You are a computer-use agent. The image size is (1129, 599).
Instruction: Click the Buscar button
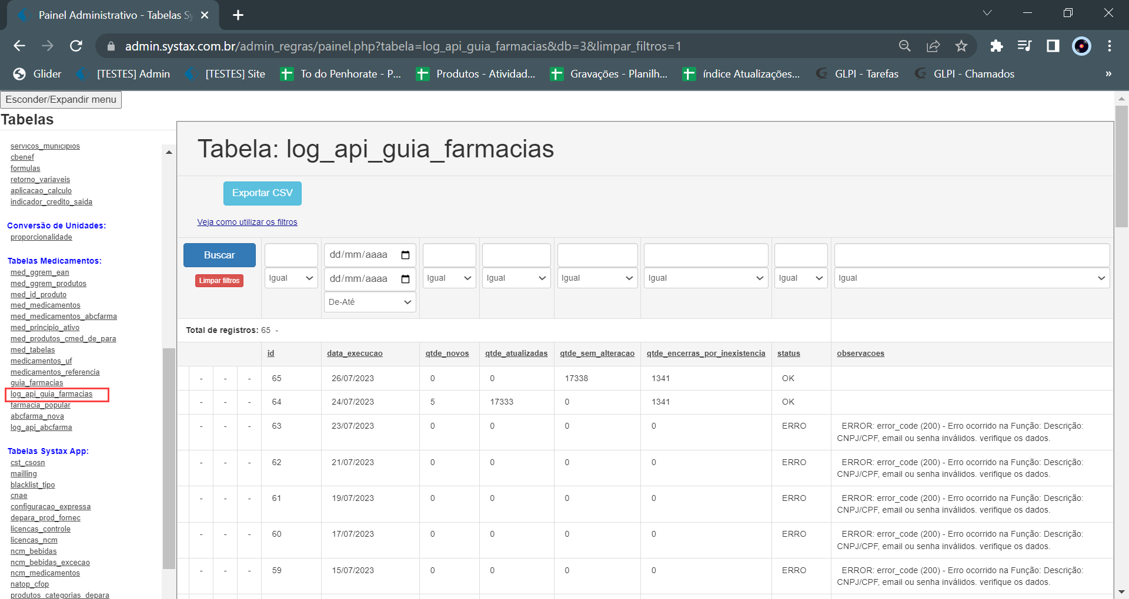(x=219, y=255)
